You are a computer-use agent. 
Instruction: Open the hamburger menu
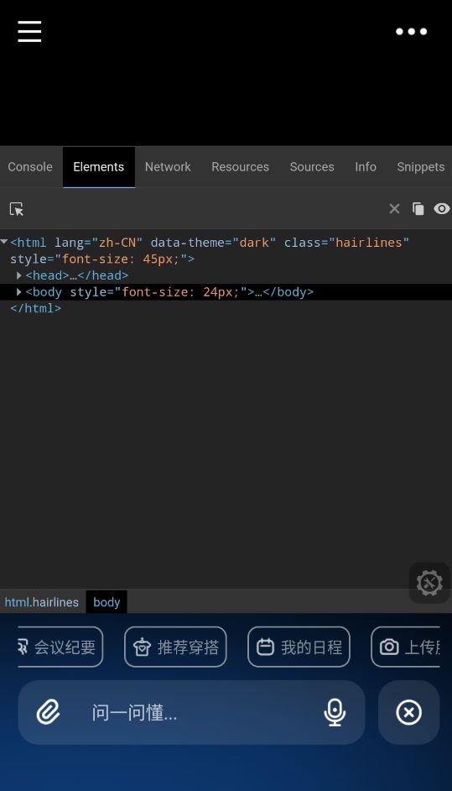click(x=29, y=31)
